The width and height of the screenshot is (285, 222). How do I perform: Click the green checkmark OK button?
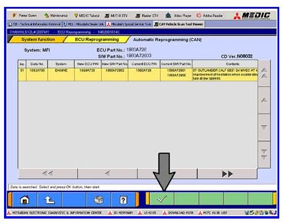coord(162,199)
